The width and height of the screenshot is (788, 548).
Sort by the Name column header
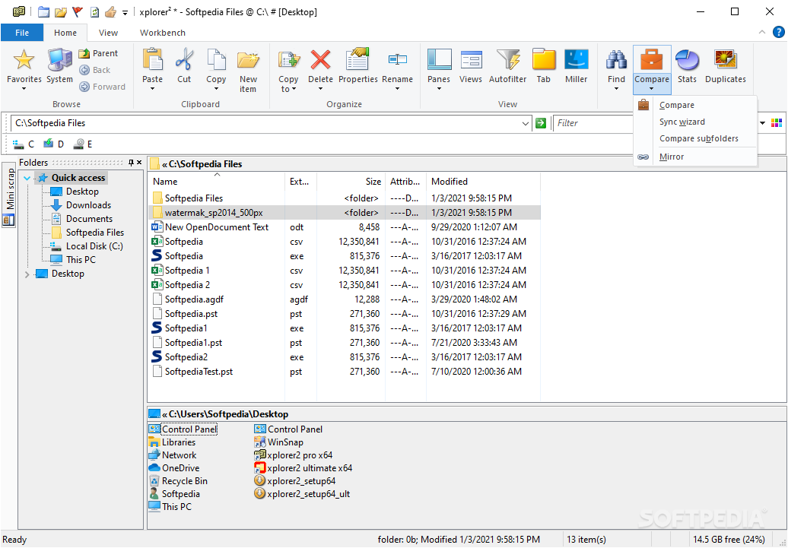point(217,182)
